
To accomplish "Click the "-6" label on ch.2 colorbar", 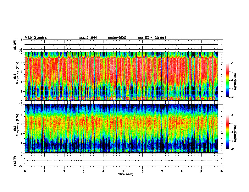I will (232, 115).
